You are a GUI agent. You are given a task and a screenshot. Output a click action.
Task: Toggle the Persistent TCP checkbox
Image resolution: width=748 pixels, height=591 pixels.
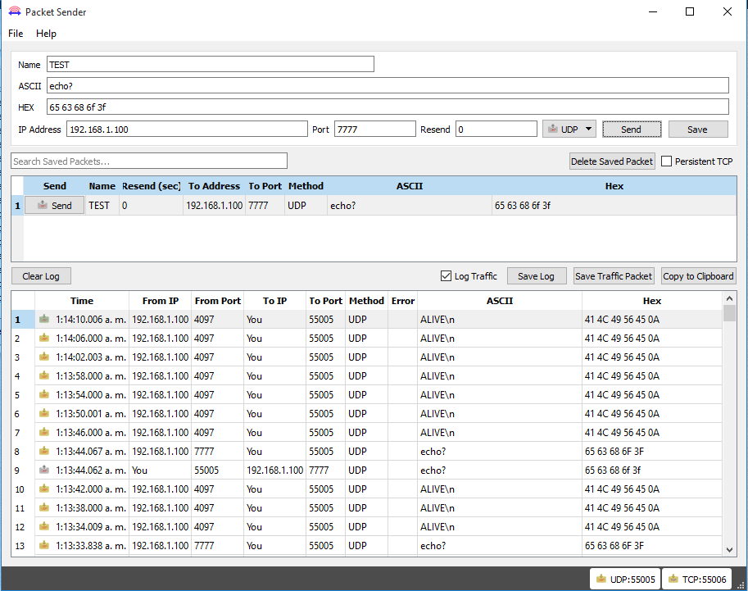tap(666, 161)
